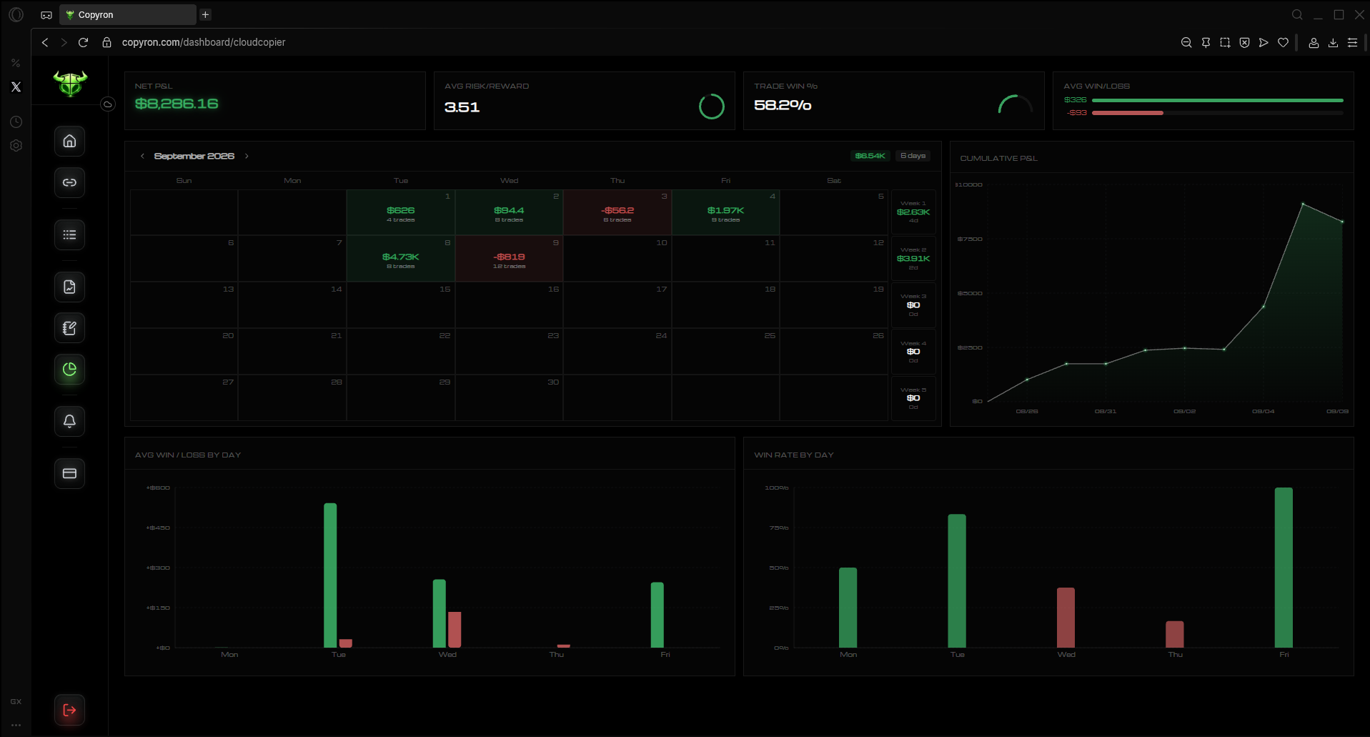Open the chart report document sidebar icon
1370x737 pixels.
coord(69,287)
